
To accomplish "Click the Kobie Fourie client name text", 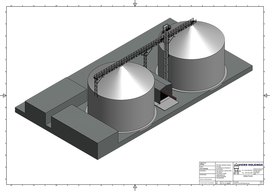I will click(248, 176).
